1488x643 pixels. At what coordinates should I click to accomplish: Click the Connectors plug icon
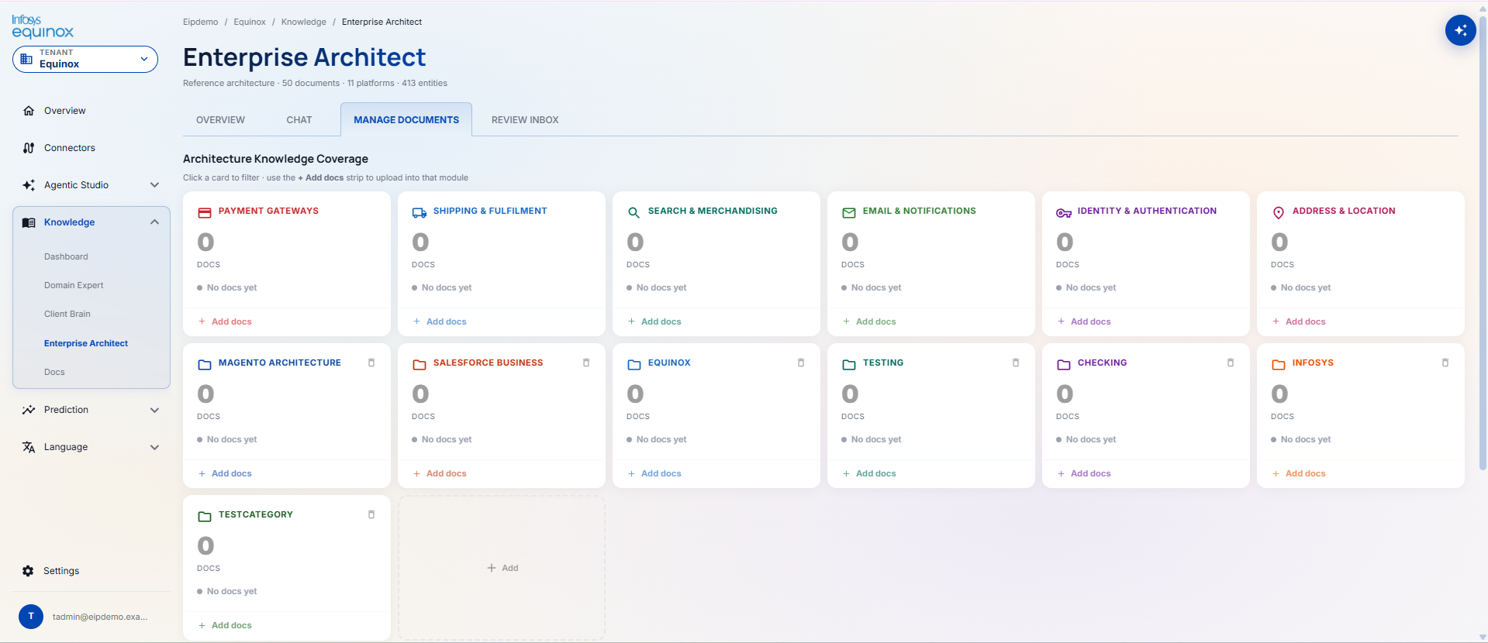click(x=29, y=148)
